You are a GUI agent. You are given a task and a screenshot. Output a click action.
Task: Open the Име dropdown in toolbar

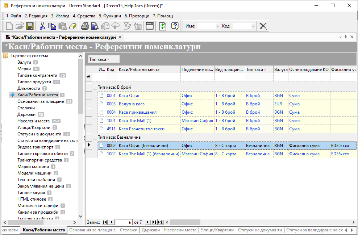pyautogui.click(x=218, y=26)
